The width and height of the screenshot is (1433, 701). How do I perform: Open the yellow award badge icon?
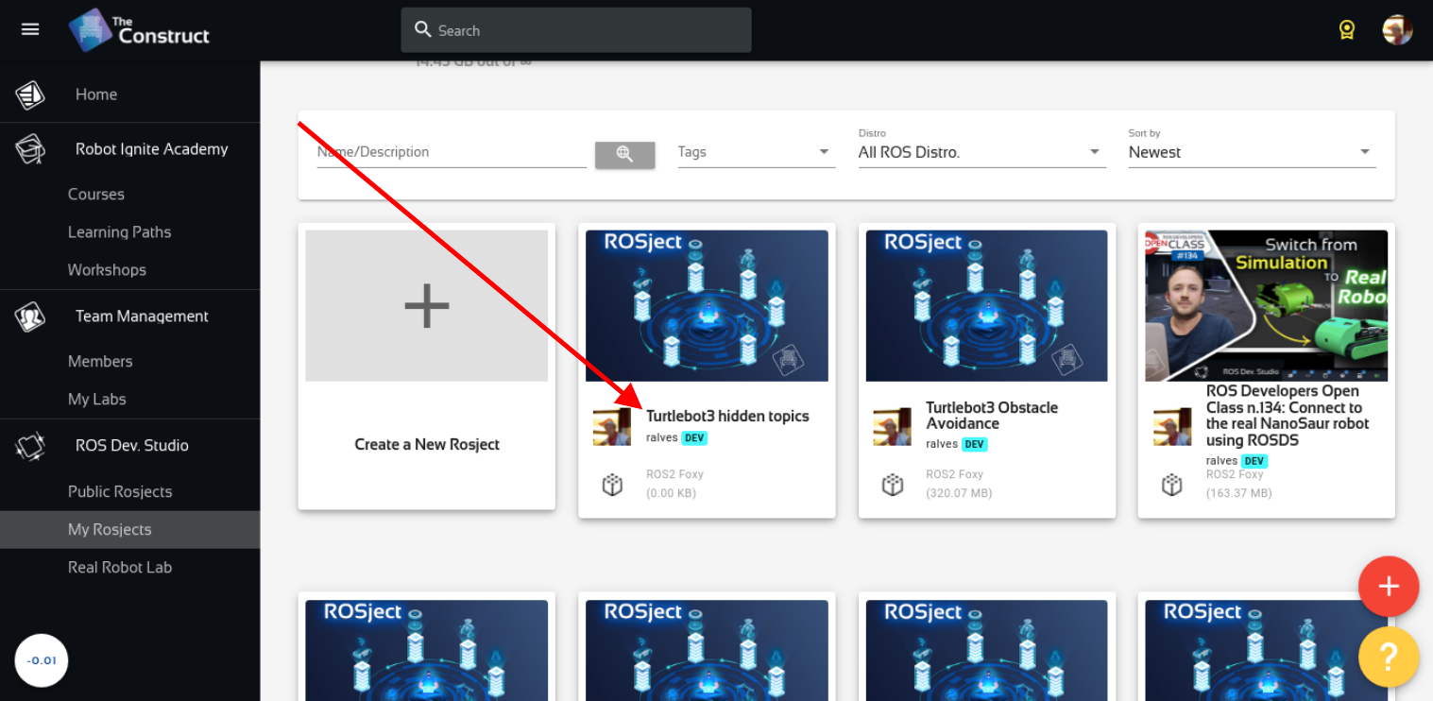click(x=1347, y=30)
